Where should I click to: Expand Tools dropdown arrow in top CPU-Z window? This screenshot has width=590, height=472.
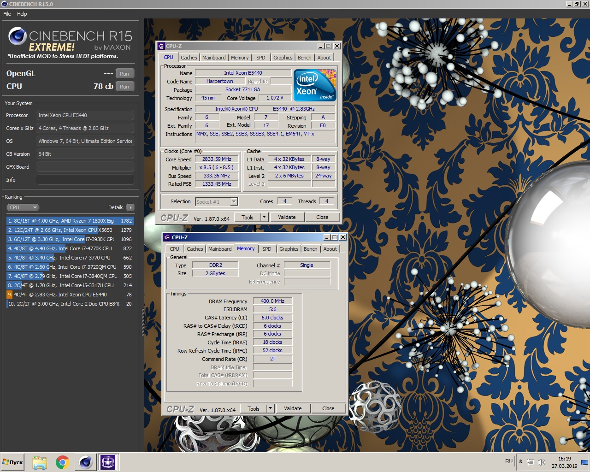264,217
